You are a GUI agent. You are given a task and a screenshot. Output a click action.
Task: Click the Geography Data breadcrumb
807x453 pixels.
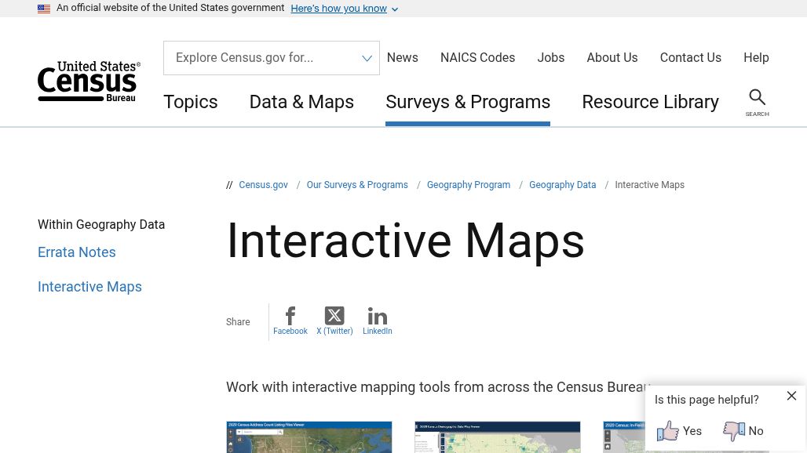pos(563,185)
